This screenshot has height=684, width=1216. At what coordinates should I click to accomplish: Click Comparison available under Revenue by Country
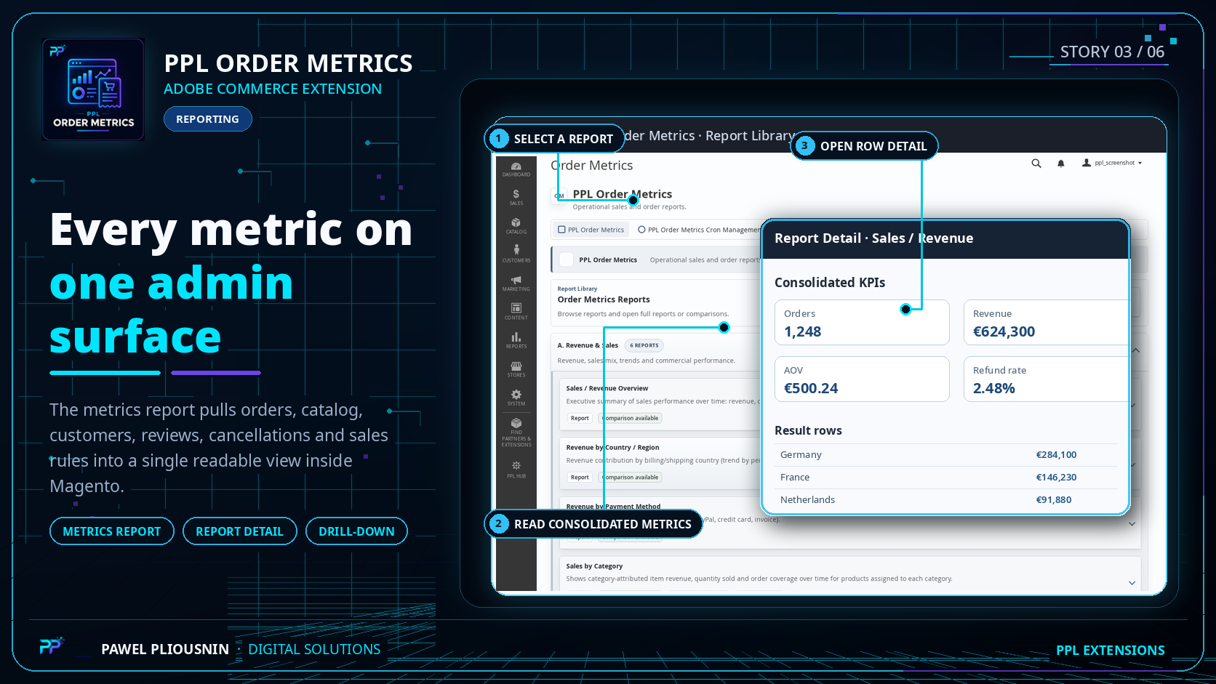coord(631,478)
